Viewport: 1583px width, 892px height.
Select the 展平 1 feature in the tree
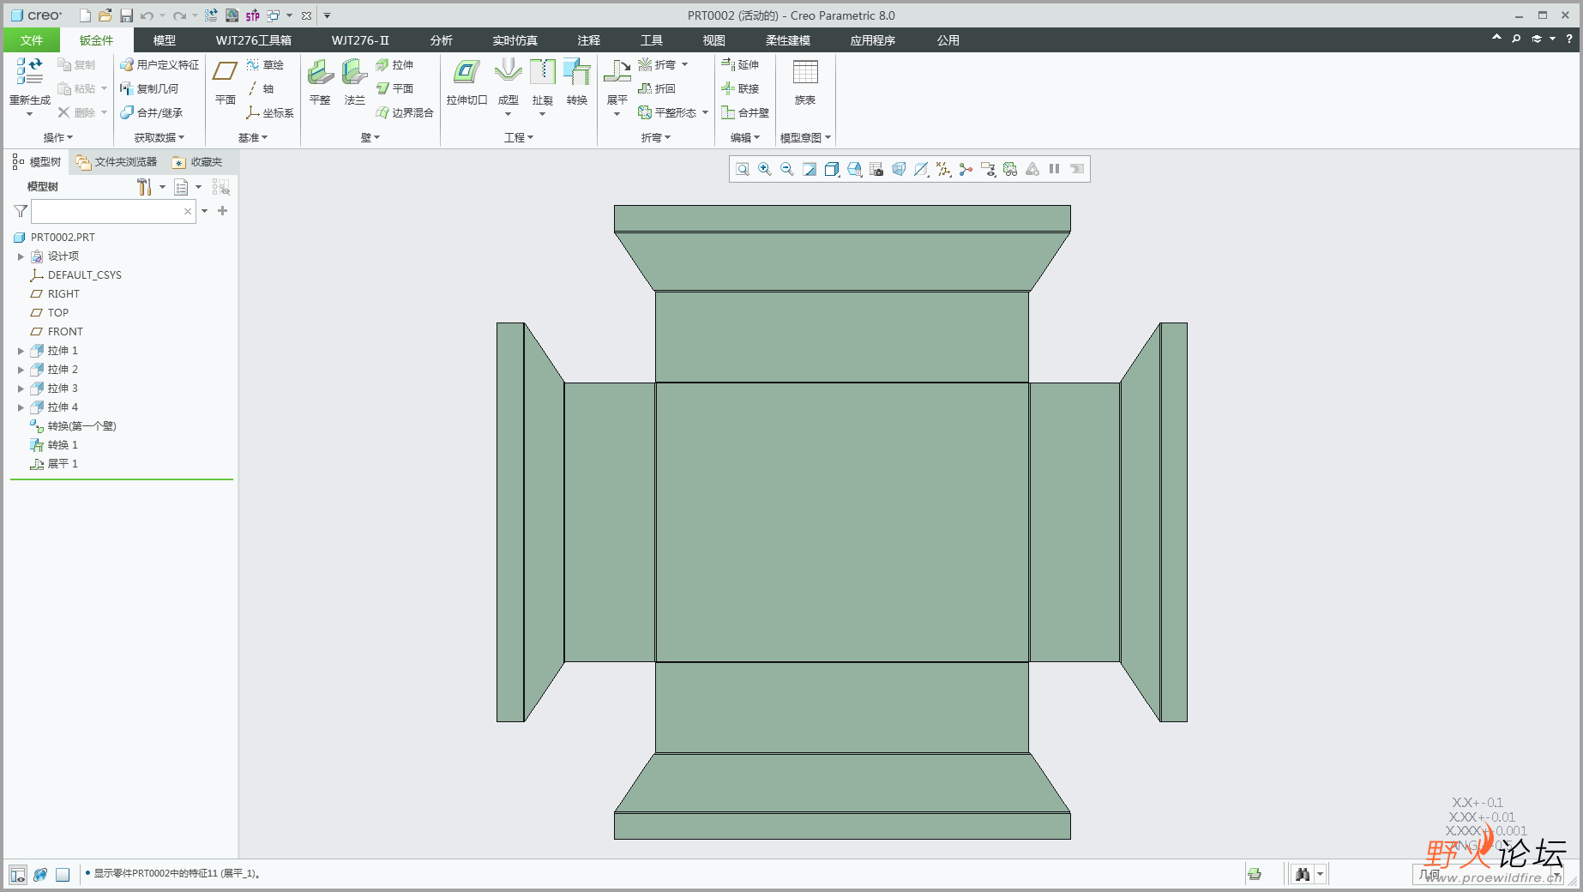click(54, 464)
